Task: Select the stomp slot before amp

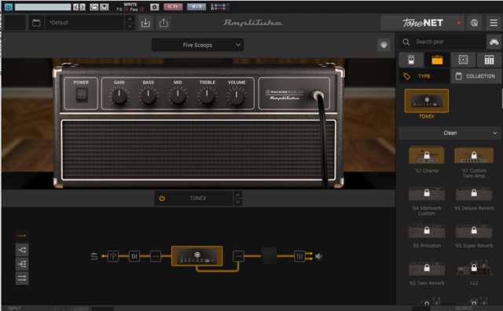Action: pyautogui.click(x=156, y=256)
